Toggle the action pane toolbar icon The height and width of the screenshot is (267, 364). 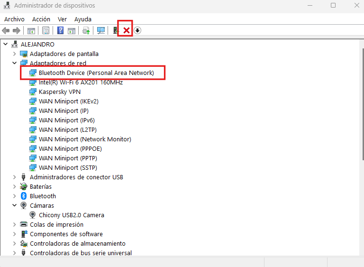[72, 30]
